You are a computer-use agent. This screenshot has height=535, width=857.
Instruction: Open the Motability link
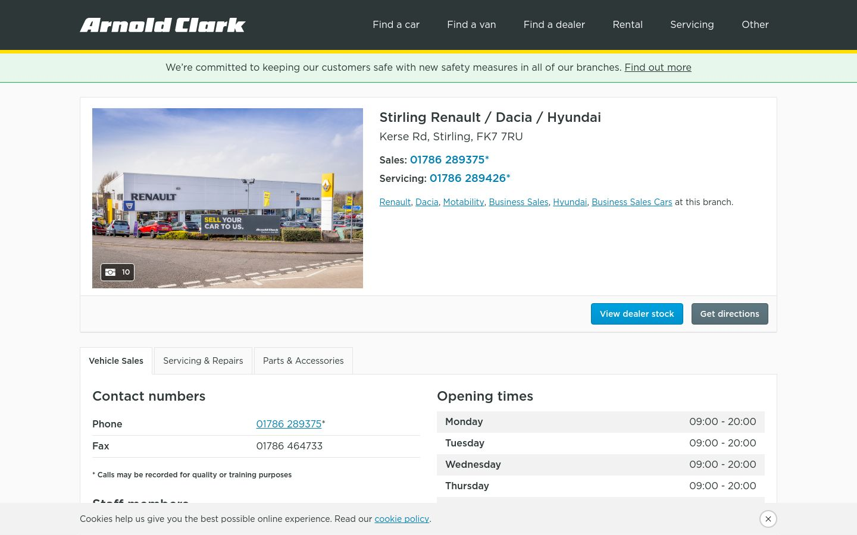click(x=464, y=202)
